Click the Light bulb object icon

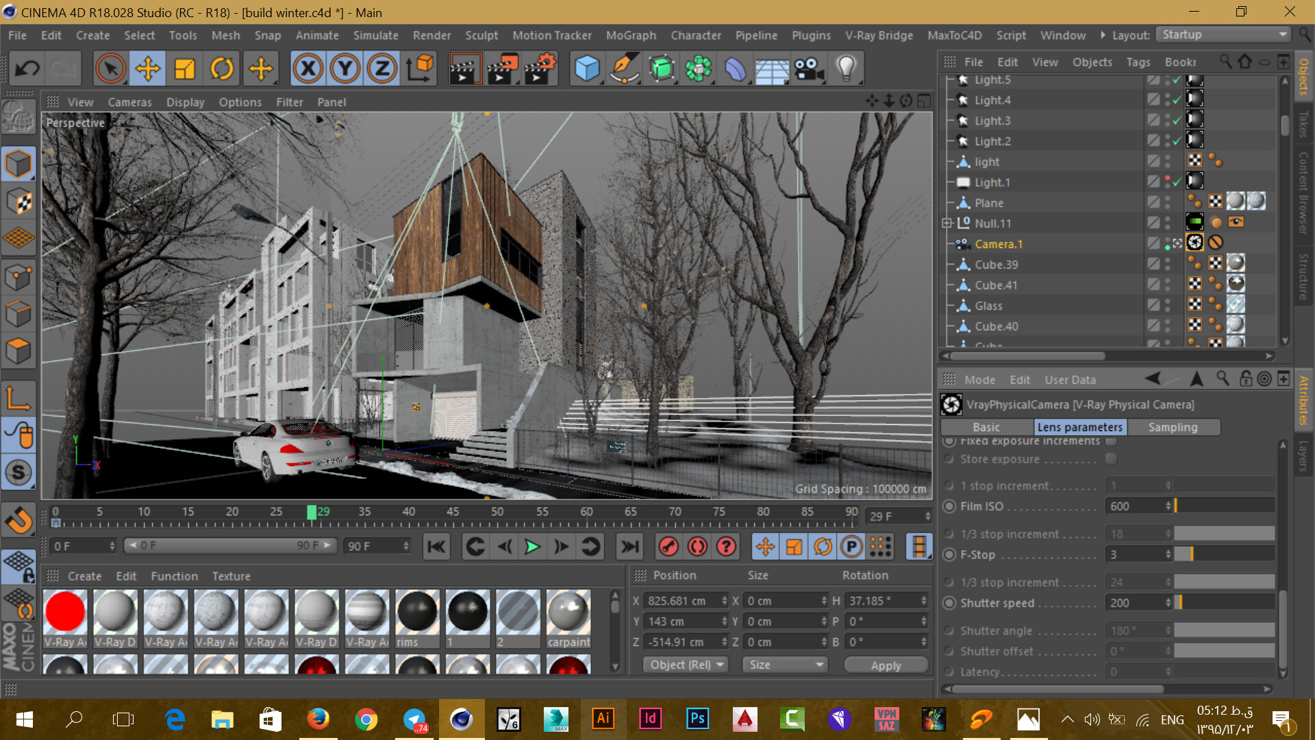tap(846, 69)
